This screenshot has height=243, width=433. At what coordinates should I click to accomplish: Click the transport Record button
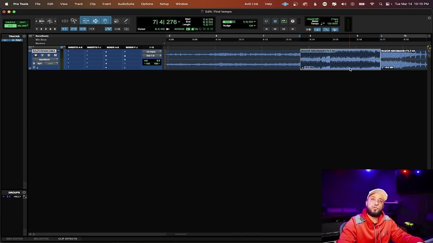293,21
